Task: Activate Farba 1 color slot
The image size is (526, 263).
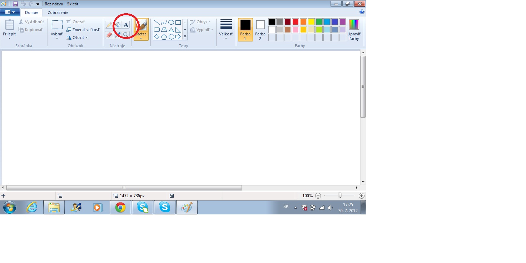Action: (245, 29)
